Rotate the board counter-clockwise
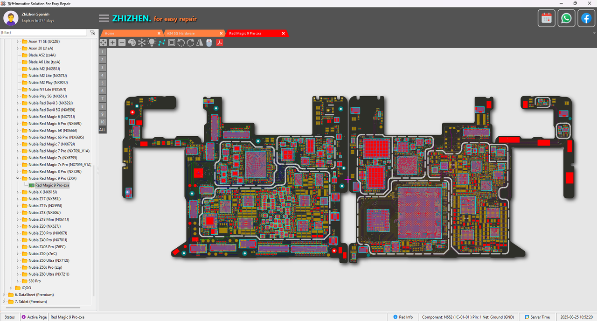Image resolution: width=597 pixels, height=321 pixels. click(x=181, y=42)
